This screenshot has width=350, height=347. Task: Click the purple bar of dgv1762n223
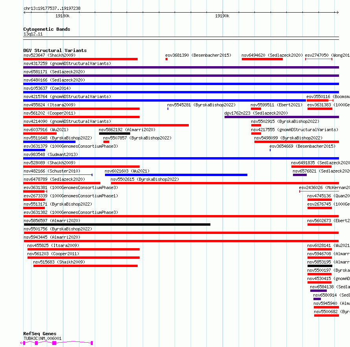(282, 117)
